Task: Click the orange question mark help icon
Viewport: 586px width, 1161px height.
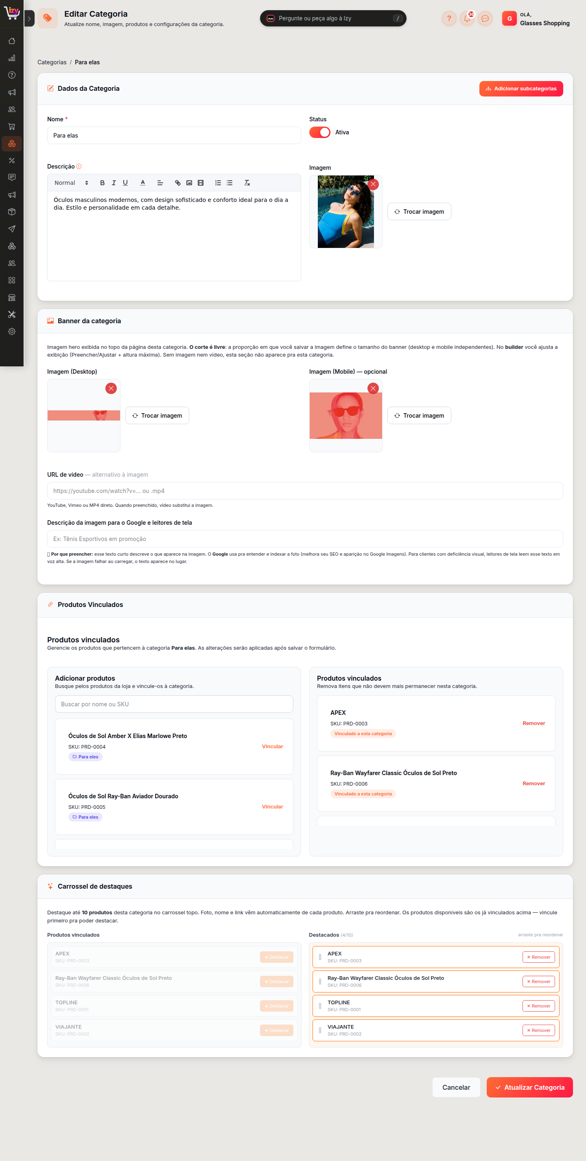Action: (449, 18)
